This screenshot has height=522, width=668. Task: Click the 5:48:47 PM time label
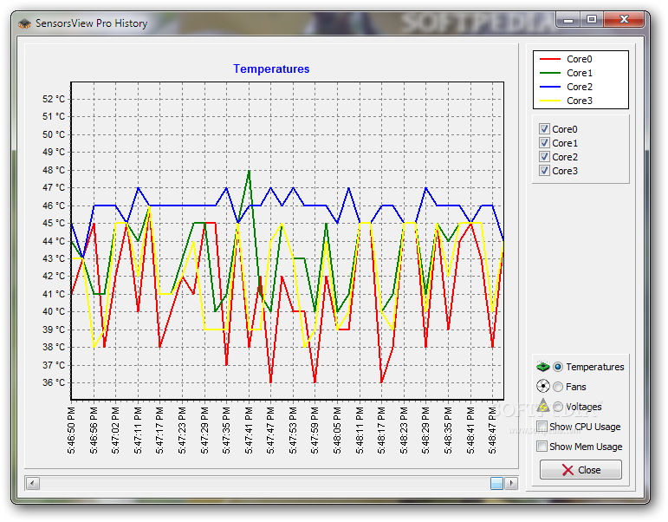pos(492,430)
